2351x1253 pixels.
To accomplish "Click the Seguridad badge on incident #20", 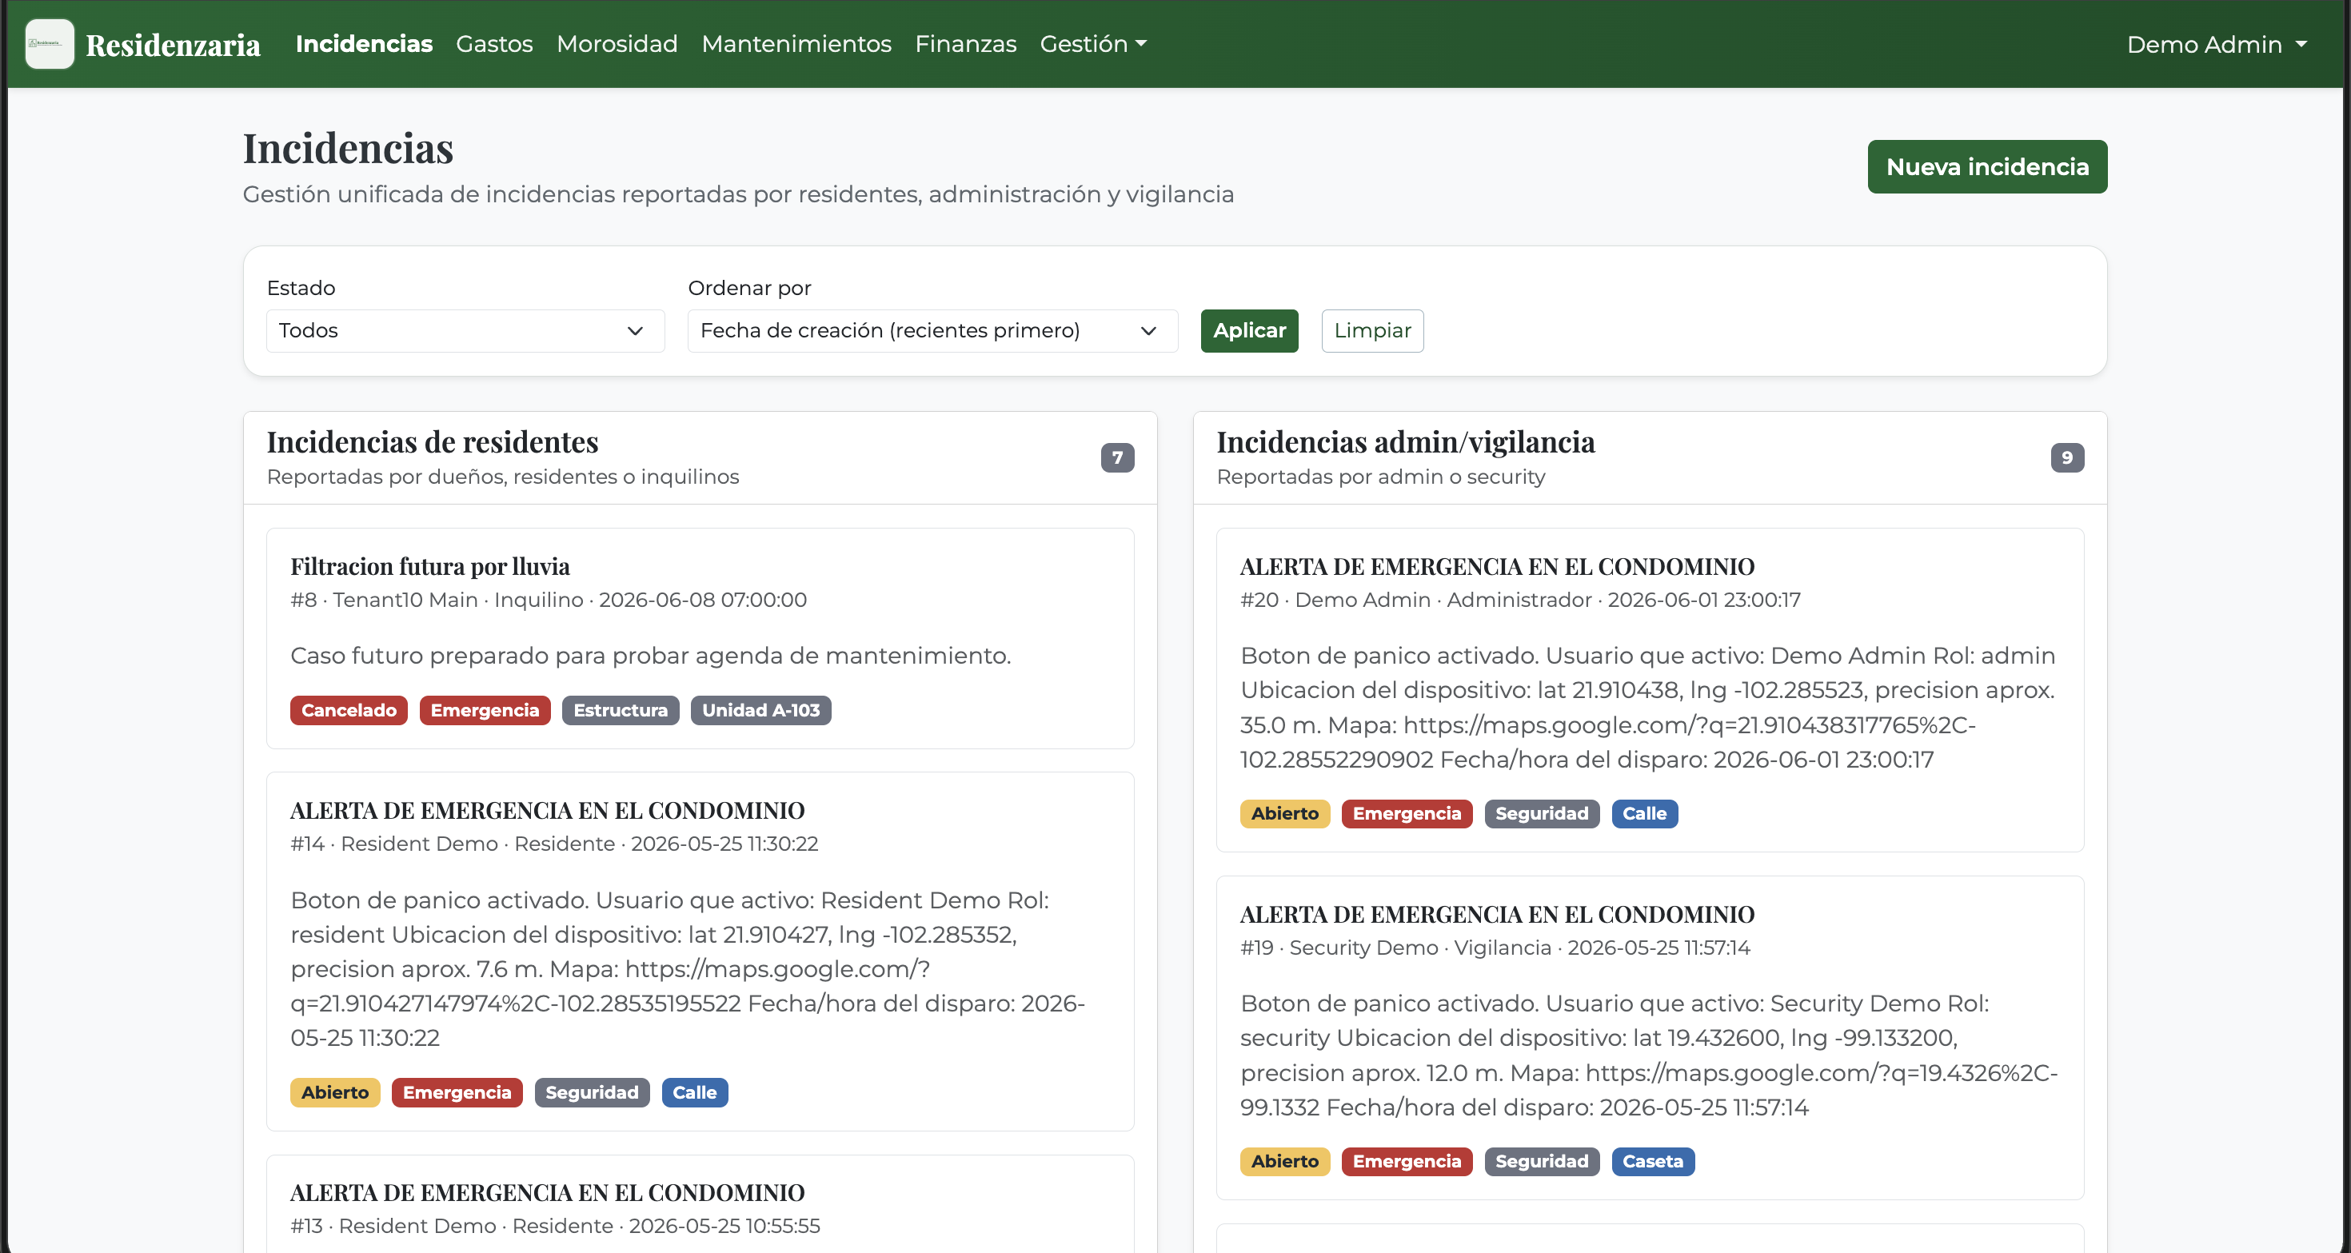I will 1542,813.
